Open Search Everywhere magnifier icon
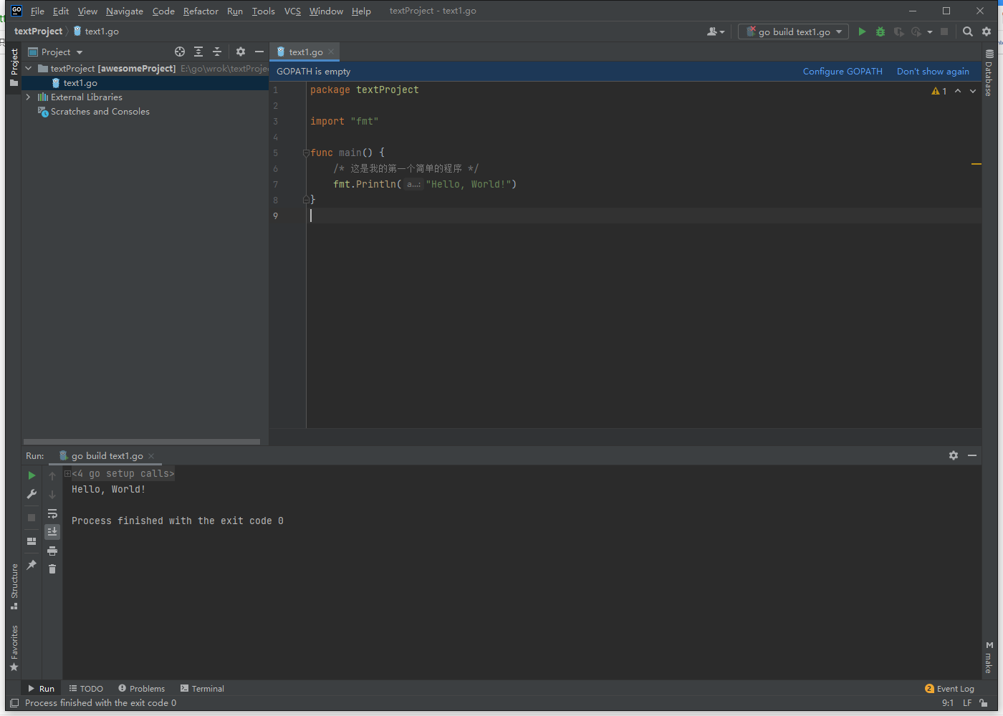 click(x=968, y=32)
